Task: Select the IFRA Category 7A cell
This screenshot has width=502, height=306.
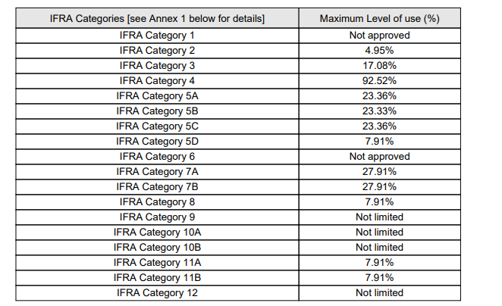Action: pyautogui.click(x=157, y=172)
